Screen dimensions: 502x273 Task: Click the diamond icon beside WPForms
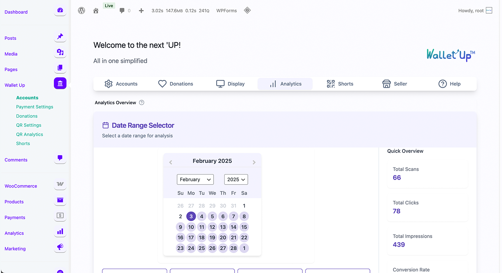pos(247,10)
